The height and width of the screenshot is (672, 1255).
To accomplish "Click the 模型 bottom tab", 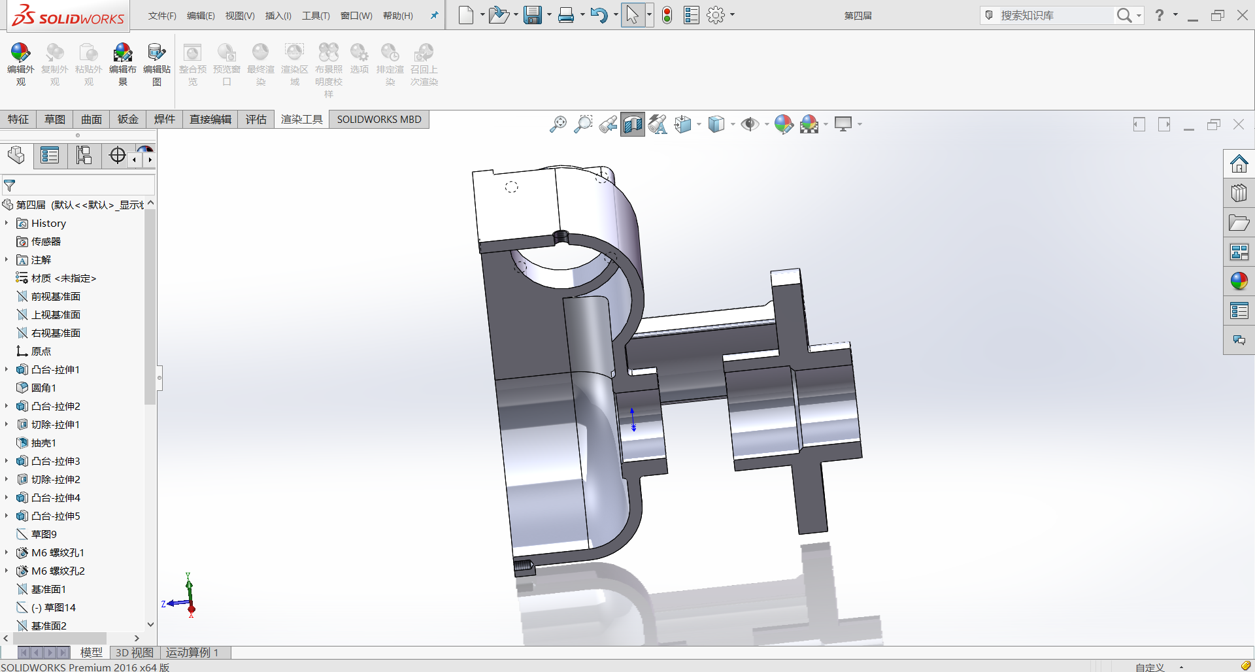I will point(92,652).
